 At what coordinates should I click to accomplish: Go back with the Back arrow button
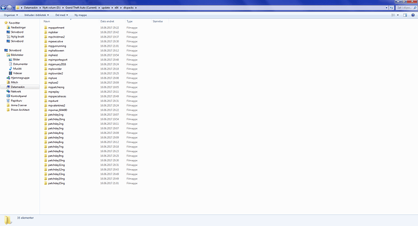[4, 8]
